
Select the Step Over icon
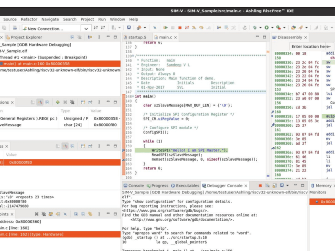(201, 28)
